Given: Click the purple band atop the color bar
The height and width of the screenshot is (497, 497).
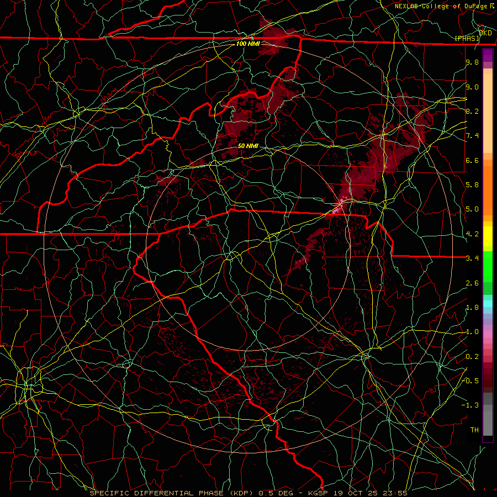Looking at the screenshot, I should 488,55.
